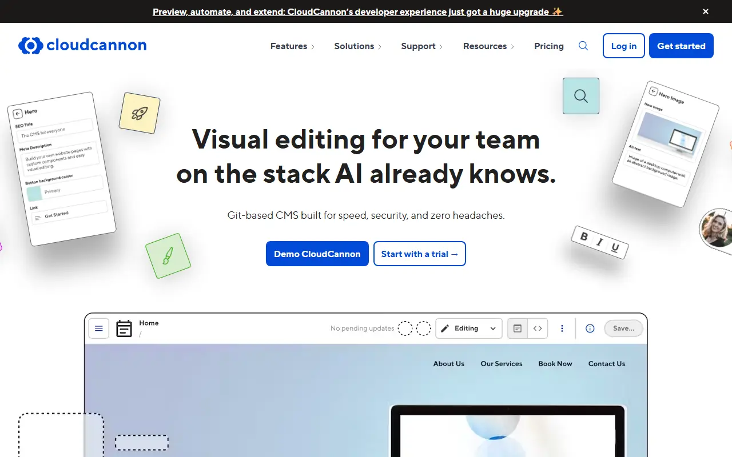
Task: Click the rocket sticky note icon
Action: coord(140,113)
